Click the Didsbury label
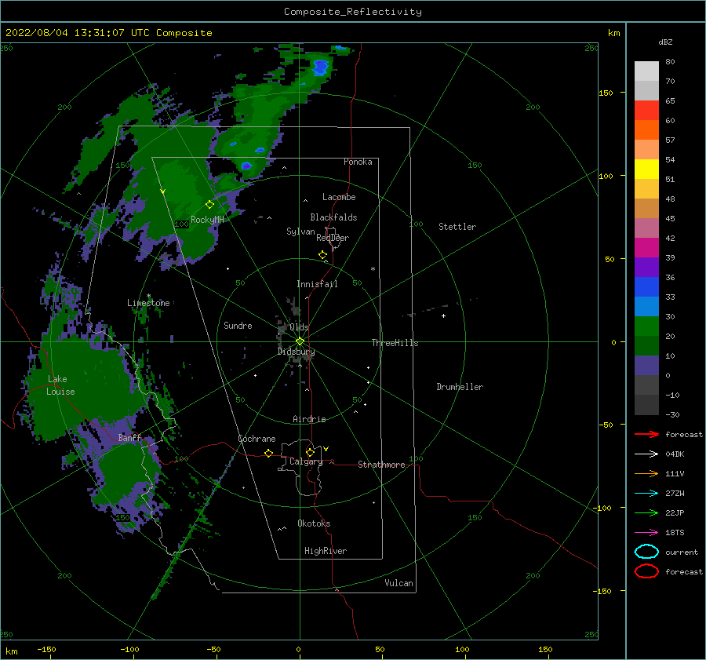706x660 pixels. point(296,352)
